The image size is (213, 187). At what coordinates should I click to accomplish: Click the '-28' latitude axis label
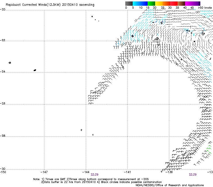[x=3, y=136]
